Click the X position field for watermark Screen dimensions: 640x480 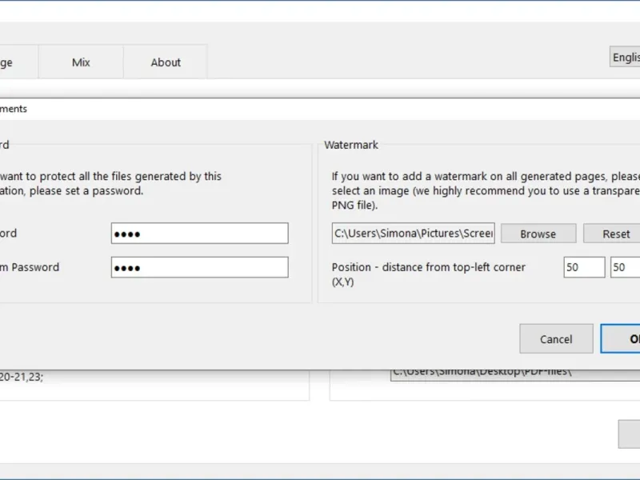click(583, 267)
